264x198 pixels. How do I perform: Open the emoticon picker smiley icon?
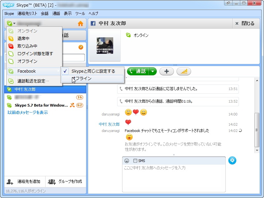click(127, 161)
